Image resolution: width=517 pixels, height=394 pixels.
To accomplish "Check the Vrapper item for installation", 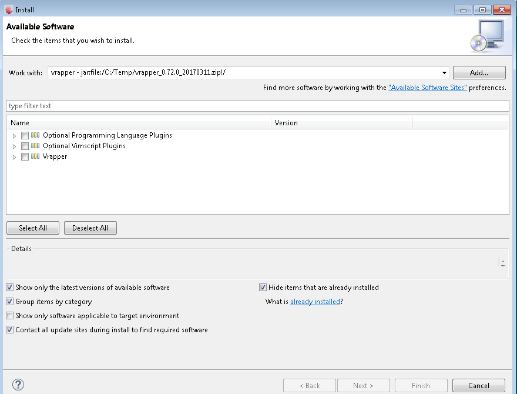I will [24, 156].
